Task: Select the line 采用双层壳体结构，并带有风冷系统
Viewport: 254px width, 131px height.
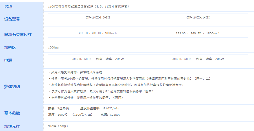Action: click(x=75, y=72)
